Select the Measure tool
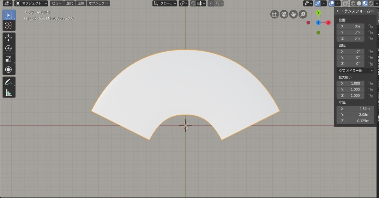The height and width of the screenshot is (198, 379). (9, 93)
